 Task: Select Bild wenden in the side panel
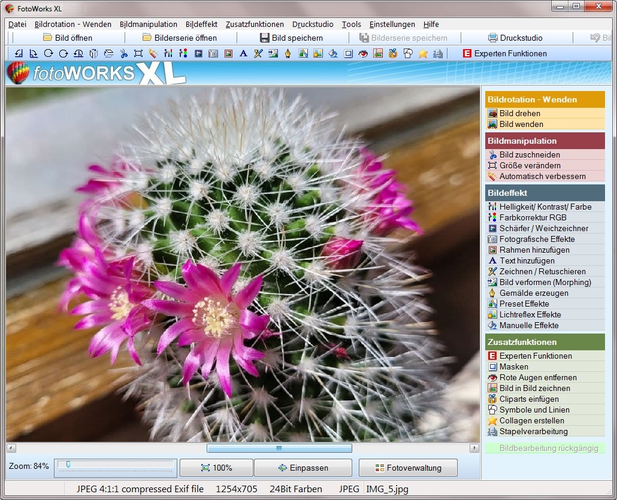(x=545, y=124)
